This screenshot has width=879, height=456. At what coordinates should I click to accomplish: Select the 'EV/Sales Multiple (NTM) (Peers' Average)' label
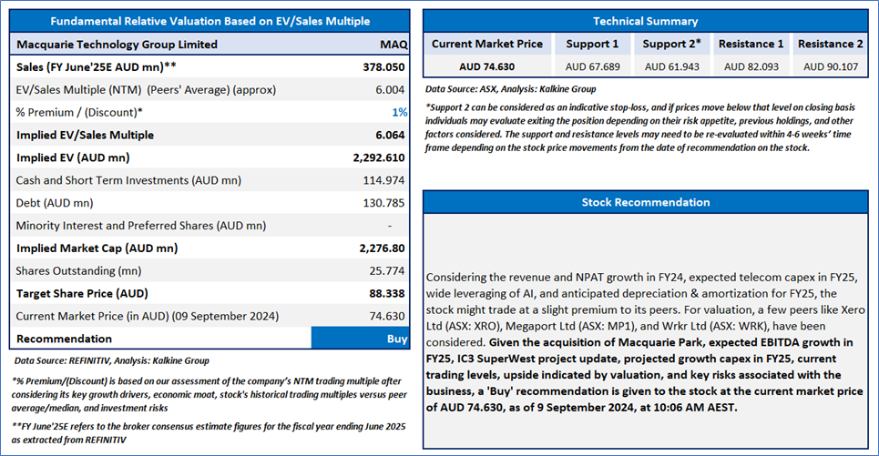pyautogui.click(x=146, y=89)
